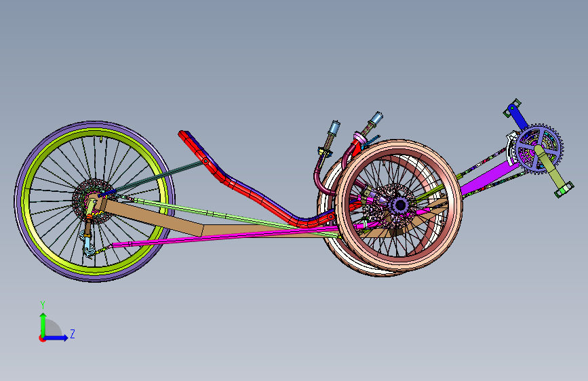The height and width of the screenshot is (381, 588).
Task: Select the dark purple front hub sprocket
Action: point(399,205)
